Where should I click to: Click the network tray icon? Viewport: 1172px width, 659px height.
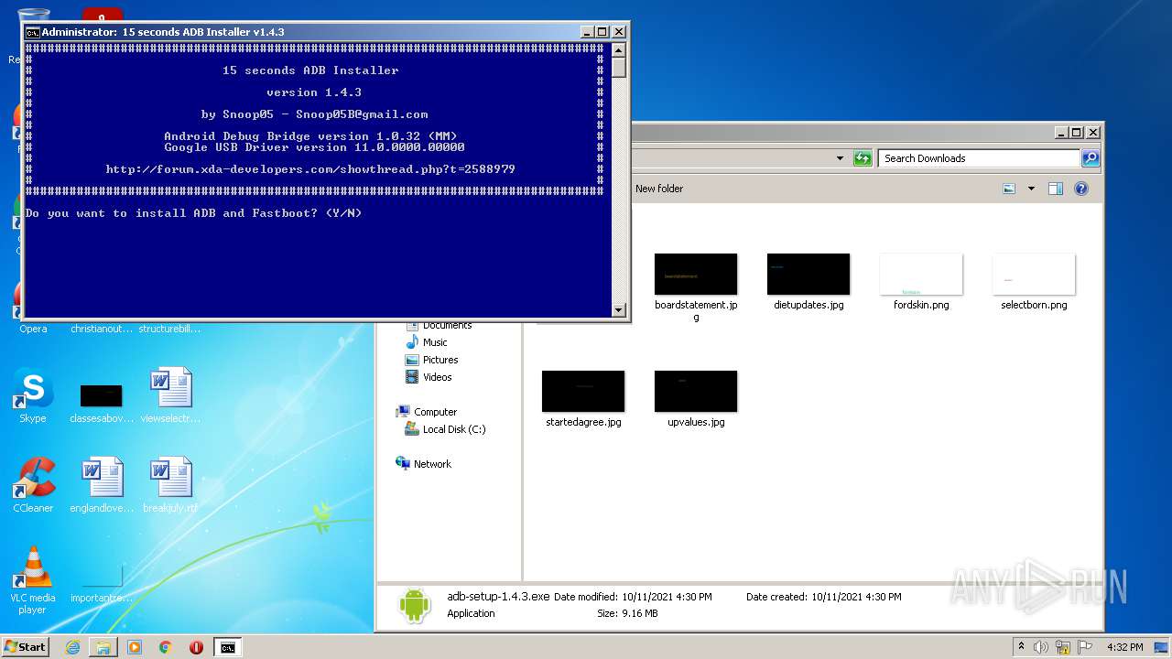(x=1063, y=647)
